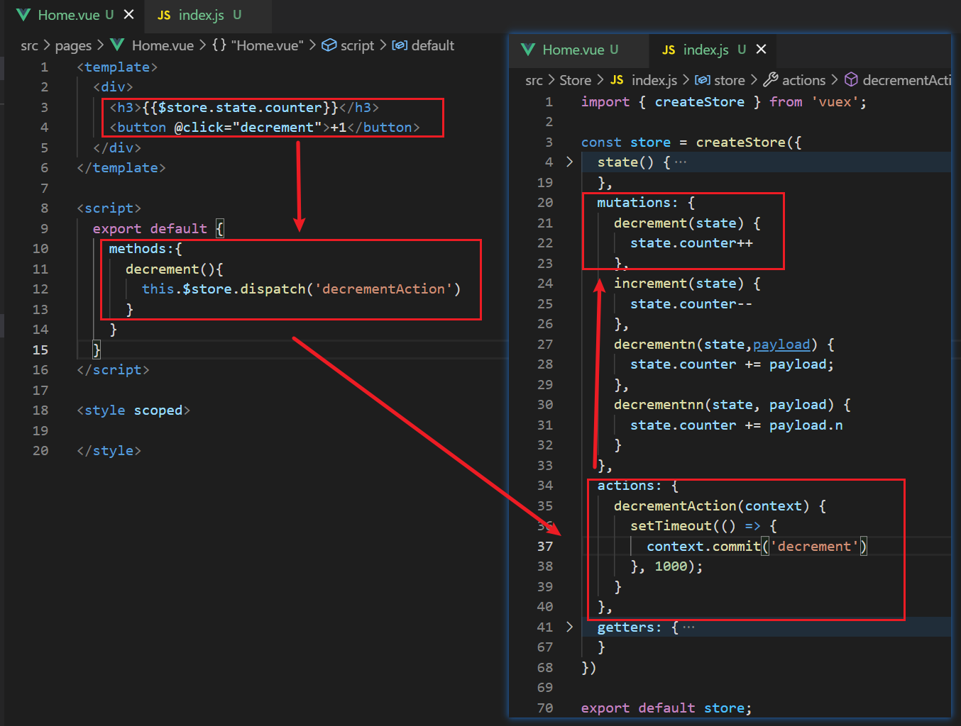Close index.js tab in right editor panel

(761, 50)
